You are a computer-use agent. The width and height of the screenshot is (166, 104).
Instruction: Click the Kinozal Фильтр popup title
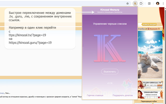click(x=110, y=10)
